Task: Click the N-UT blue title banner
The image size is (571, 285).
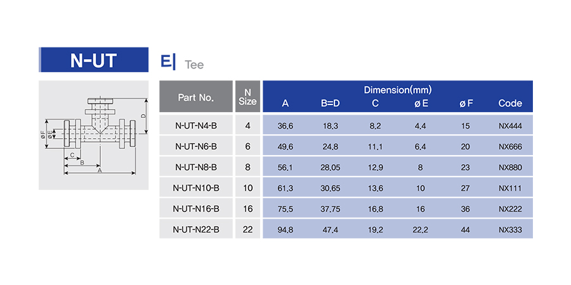Action: click(94, 60)
